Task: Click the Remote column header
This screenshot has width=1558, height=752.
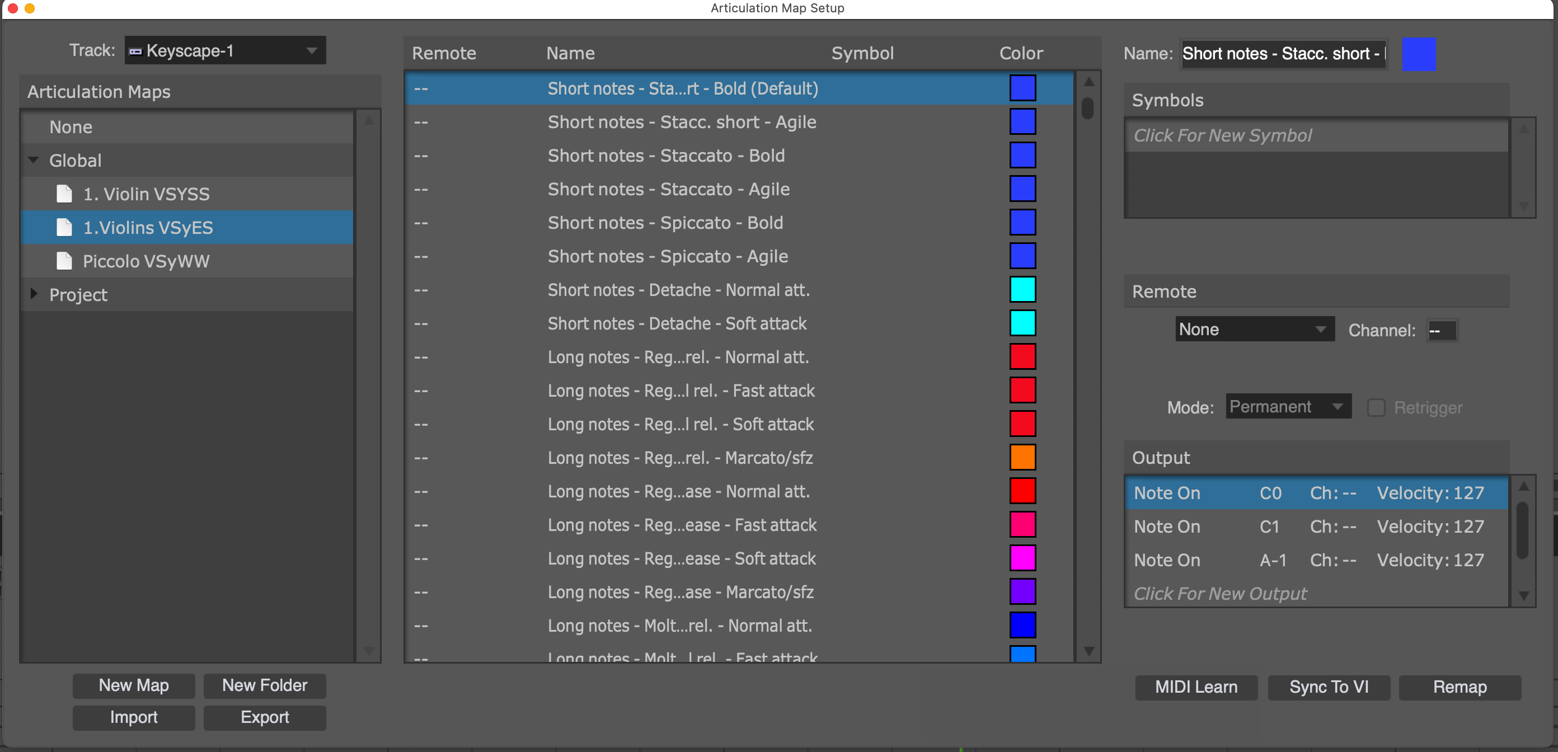Action: pyautogui.click(x=444, y=53)
